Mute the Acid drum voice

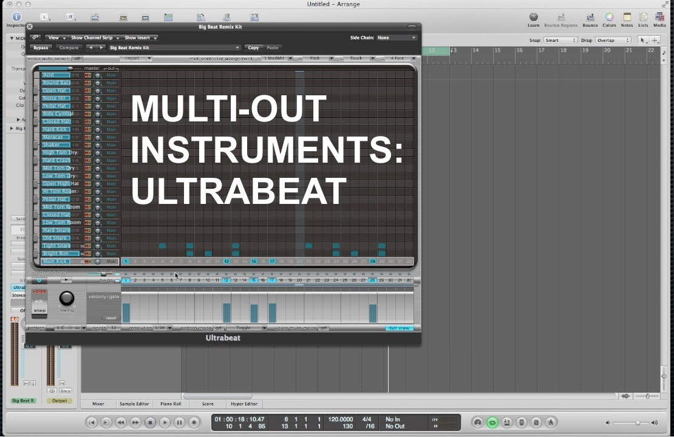point(86,75)
